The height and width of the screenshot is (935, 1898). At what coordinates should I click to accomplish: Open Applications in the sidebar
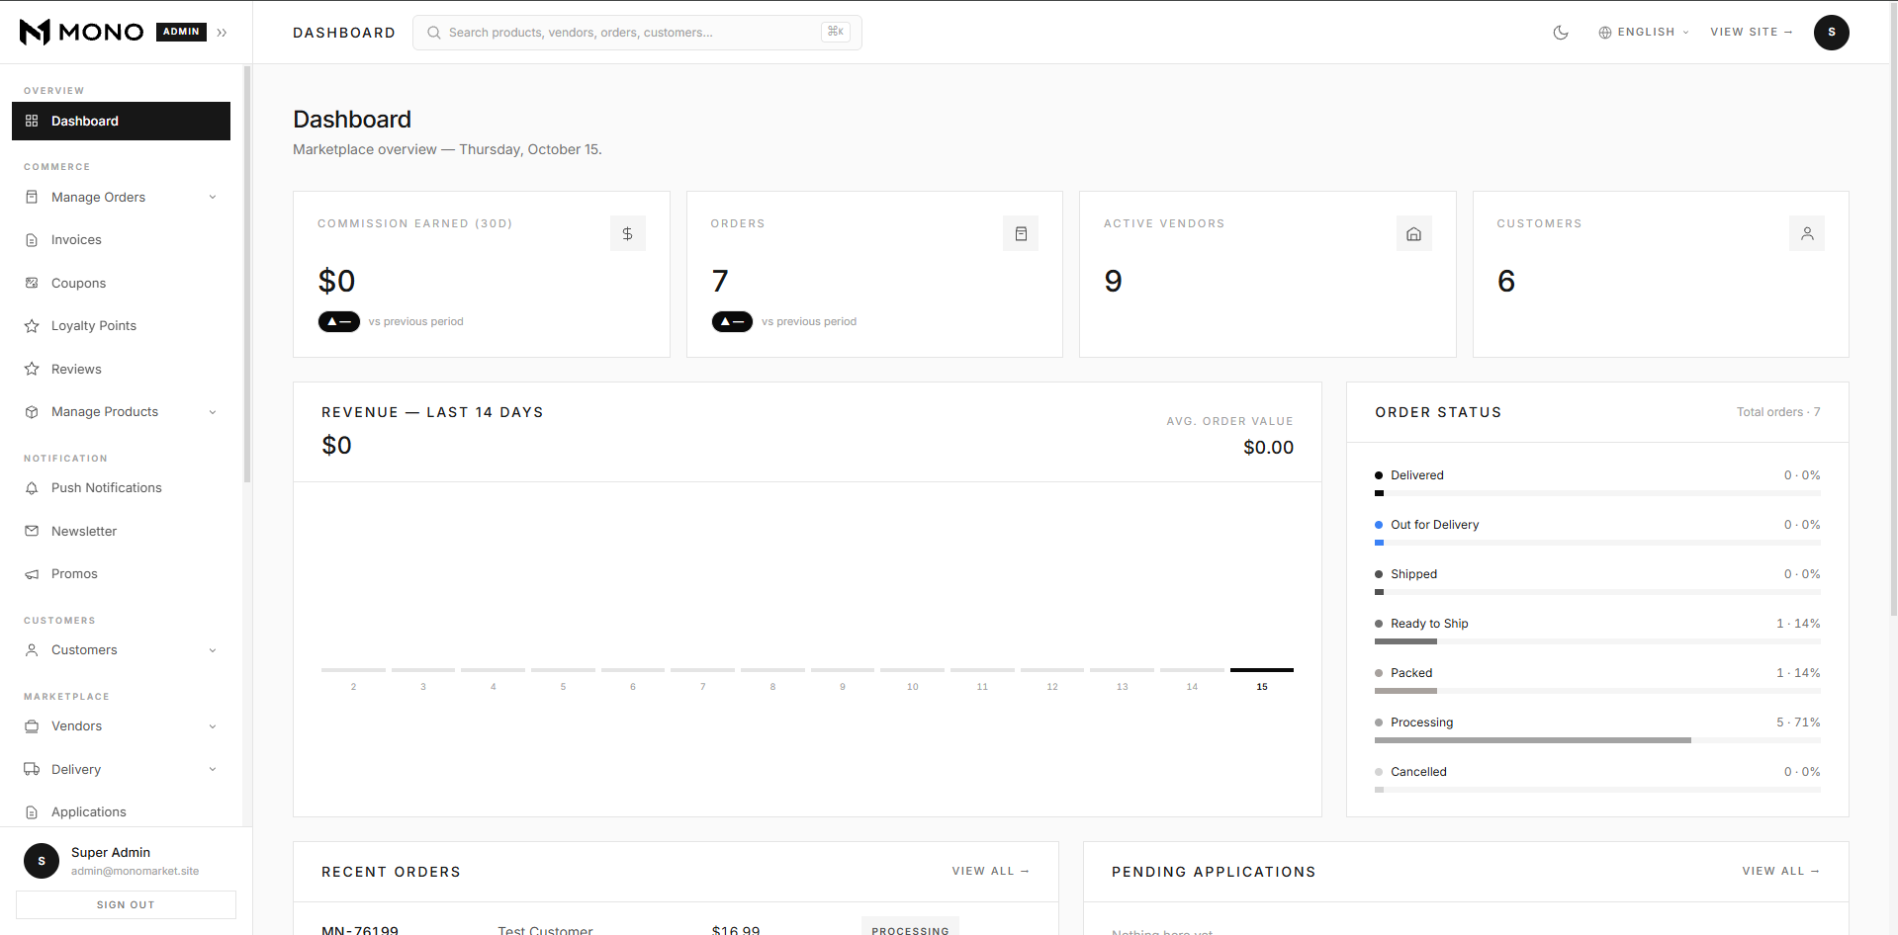click(x=121, y=812)
